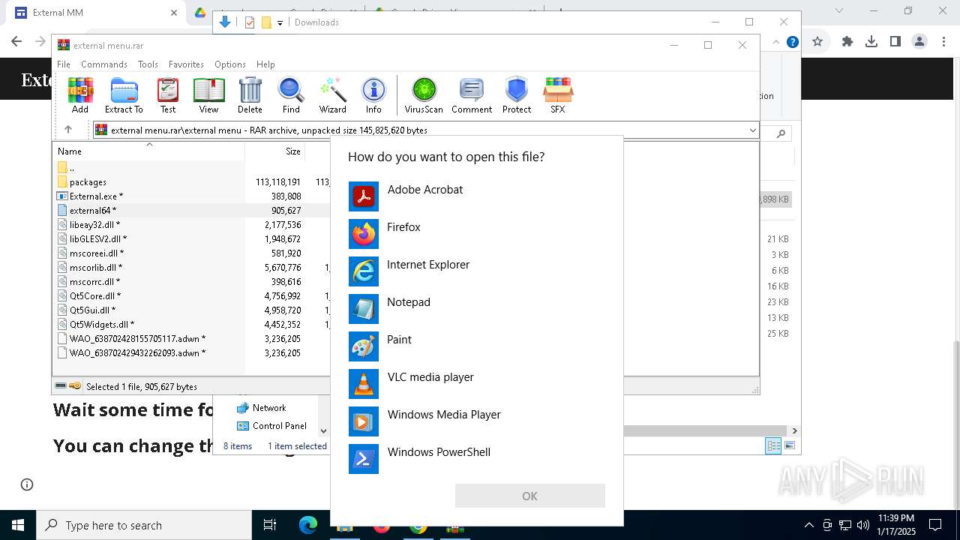The image size is (960, 540).
Task: Open the Help menu in WinRAR
Action: [265, 64]
